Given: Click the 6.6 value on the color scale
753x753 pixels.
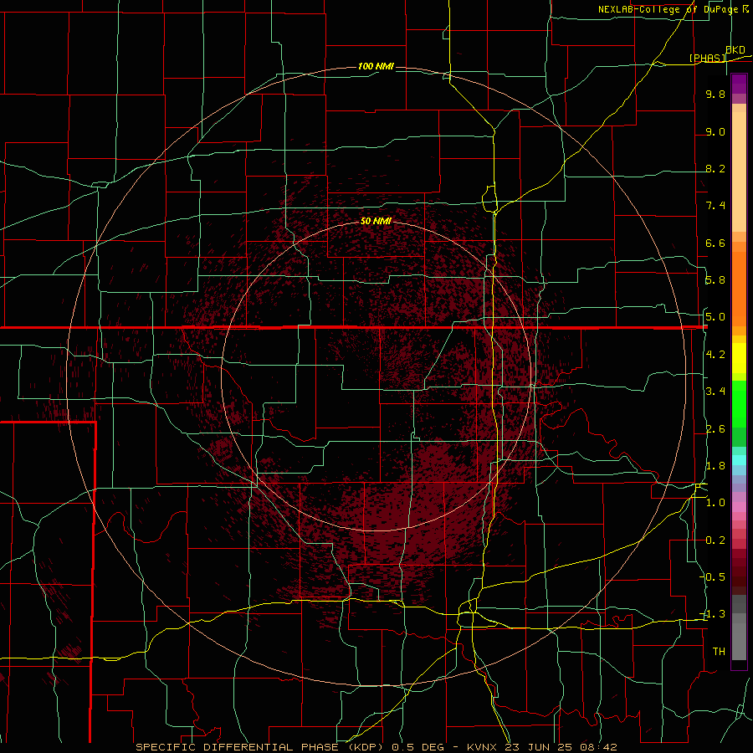Looking at the screenshot, I should click(x=715, y=243).
